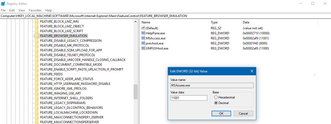This screenshot has width=331, height=124.
Task: Click the string icon for the (Default) value
Action: click(143, 28)
